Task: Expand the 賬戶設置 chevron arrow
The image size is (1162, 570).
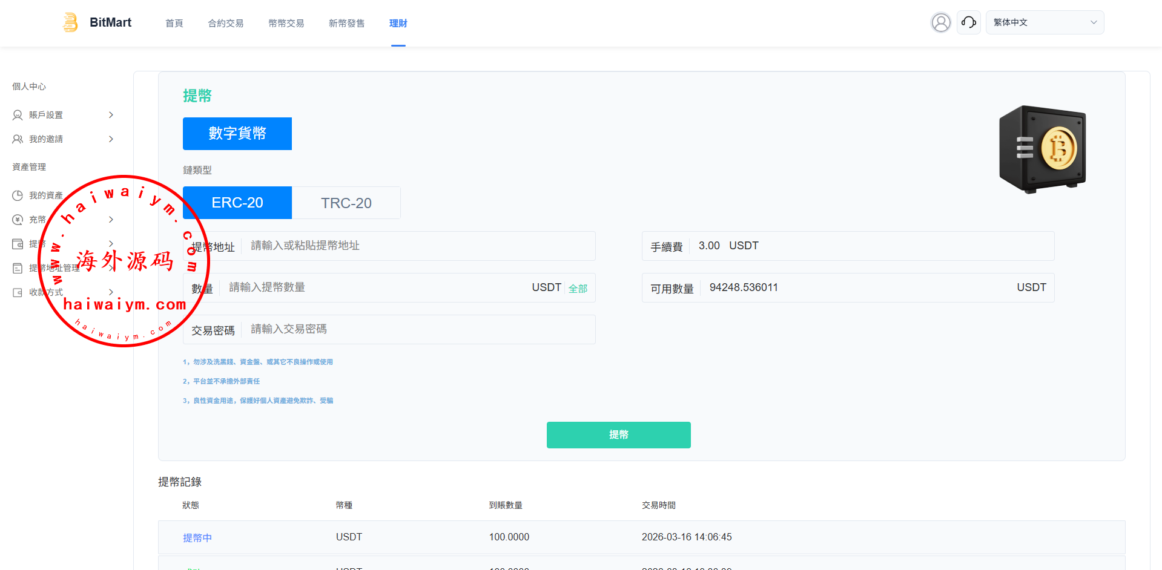Action: 111,115
